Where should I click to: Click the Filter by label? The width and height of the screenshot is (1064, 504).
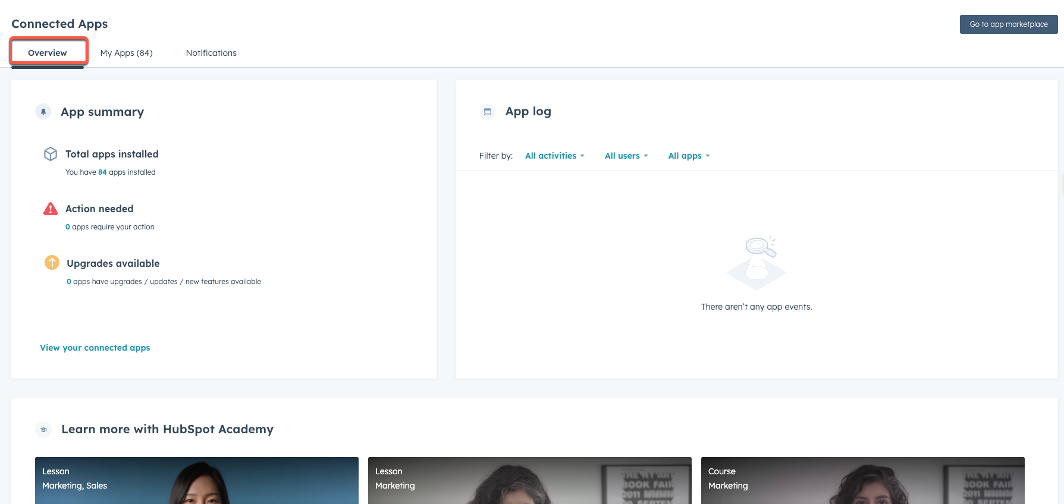496,156
